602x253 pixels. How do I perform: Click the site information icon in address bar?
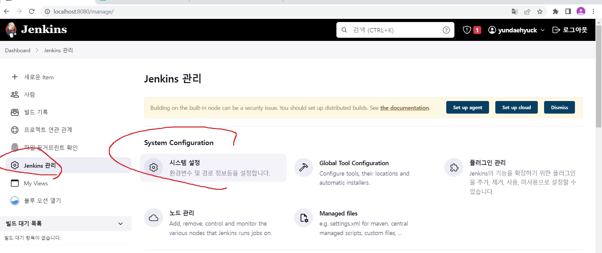coord(47,12)
